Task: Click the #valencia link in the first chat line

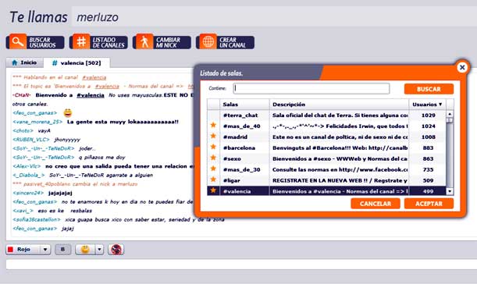Action: 94,77
